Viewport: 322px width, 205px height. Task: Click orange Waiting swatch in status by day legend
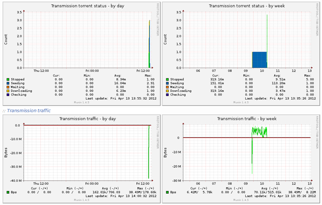[8, 87]
